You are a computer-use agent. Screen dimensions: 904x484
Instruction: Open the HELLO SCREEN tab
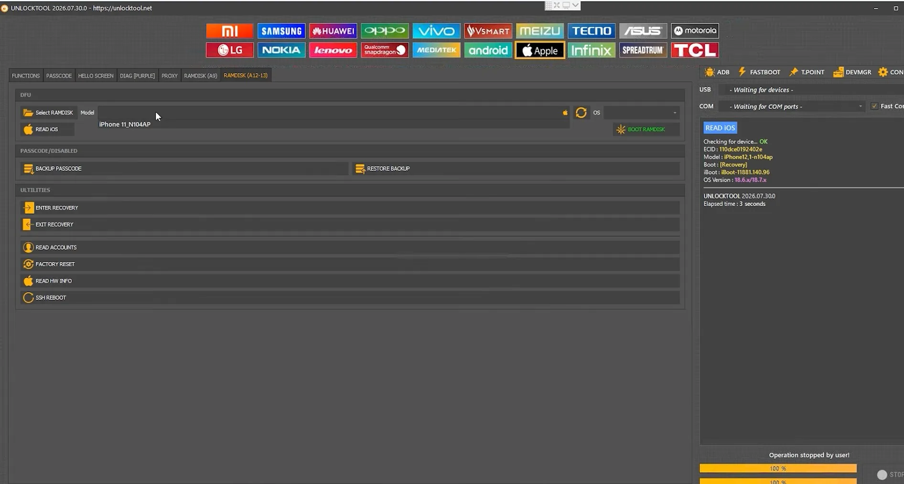[x=96, y=75]
